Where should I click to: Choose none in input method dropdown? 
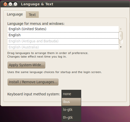[71, 94]
